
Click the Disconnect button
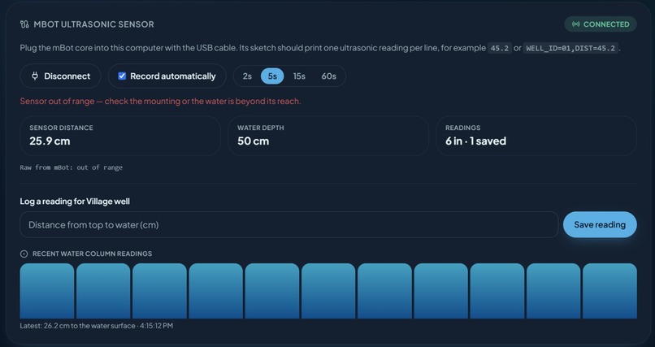coord(61,76)
